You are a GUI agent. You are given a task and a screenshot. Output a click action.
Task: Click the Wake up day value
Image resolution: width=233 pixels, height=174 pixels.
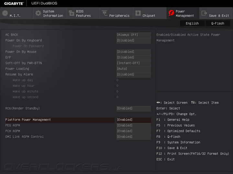click(x=117, y=80)
